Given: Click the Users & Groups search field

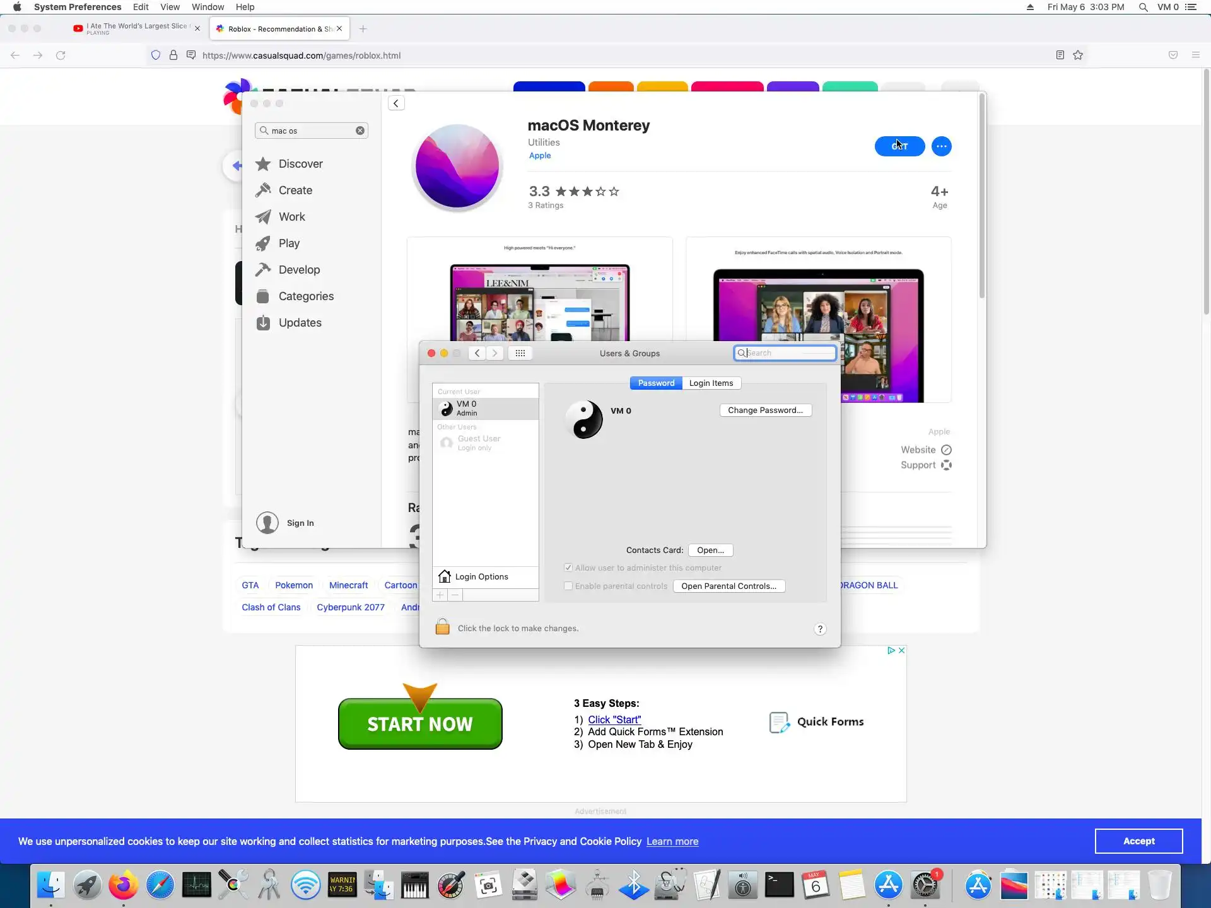Looking at the screenshot, I should click(788, 353).
